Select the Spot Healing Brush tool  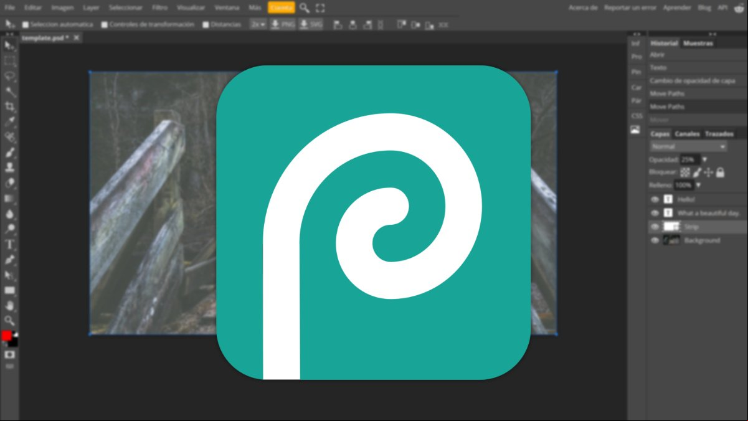tap(10, 138)
